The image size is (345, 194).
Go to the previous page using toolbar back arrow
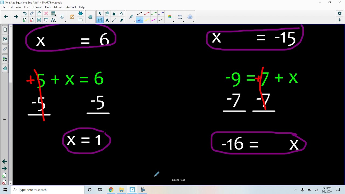[6, 17]
